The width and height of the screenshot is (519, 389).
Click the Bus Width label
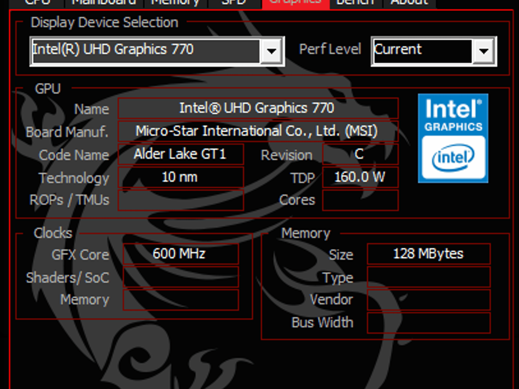click(x=322, y=322)
